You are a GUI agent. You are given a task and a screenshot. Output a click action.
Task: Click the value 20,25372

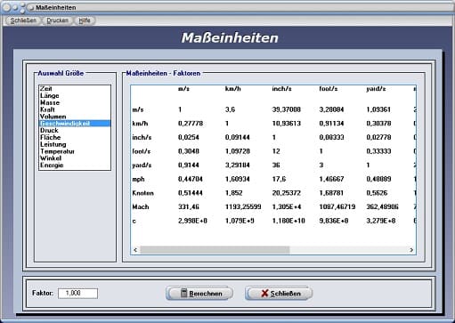287,193
